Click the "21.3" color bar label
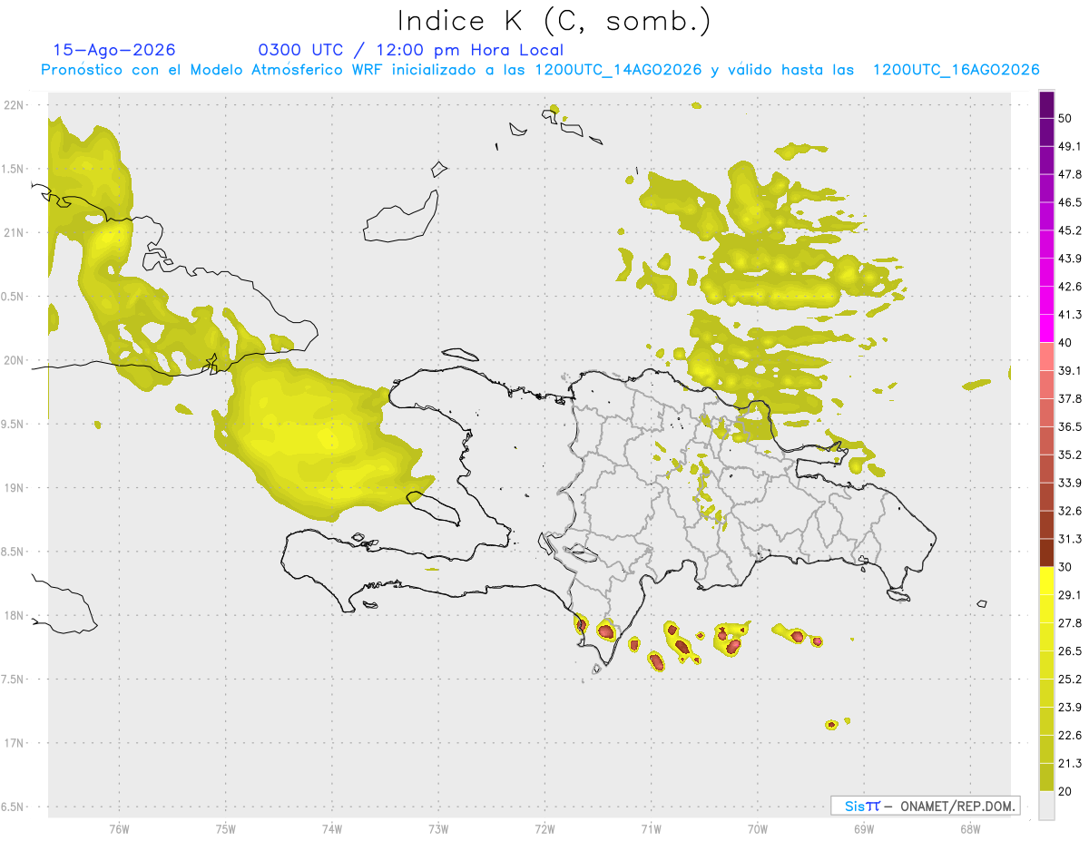 (x=1070, y=764)
